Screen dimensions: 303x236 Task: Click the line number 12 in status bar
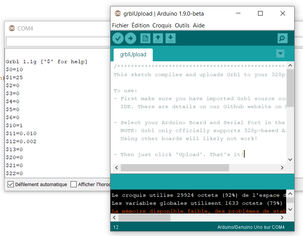click(x=116, y=227)
